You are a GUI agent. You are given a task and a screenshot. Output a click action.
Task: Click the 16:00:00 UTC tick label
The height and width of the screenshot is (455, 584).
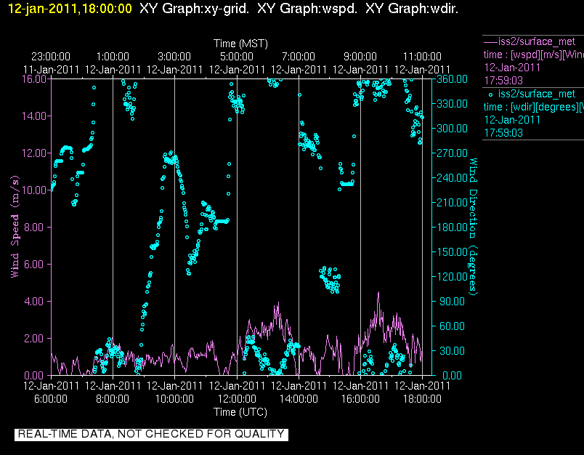[360, 399]
